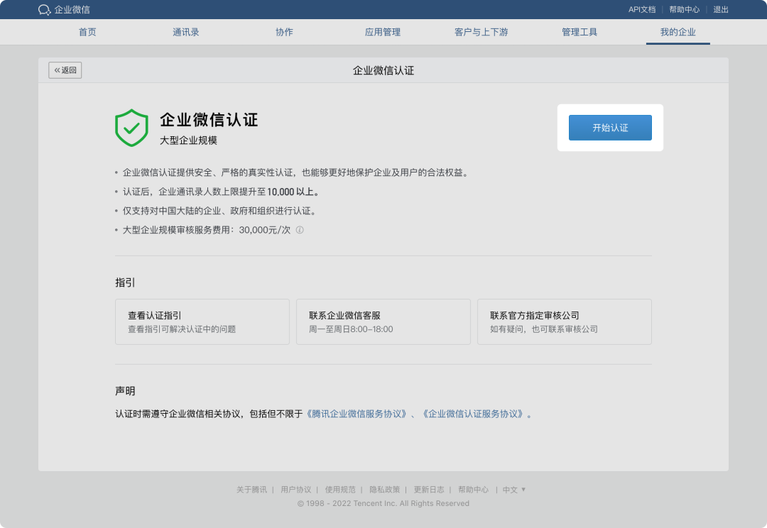
Task: Click the 查看认证指引 guide card
Action: coord(201,321)
